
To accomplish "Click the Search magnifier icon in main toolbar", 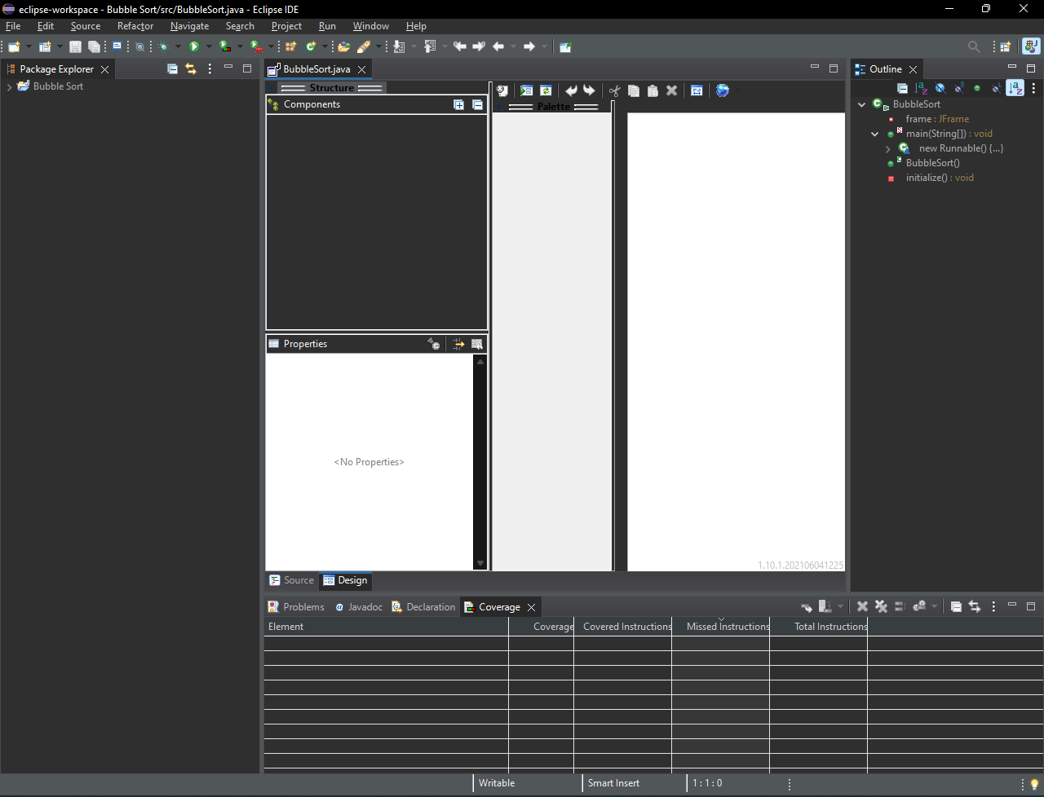I will [974, 46].
